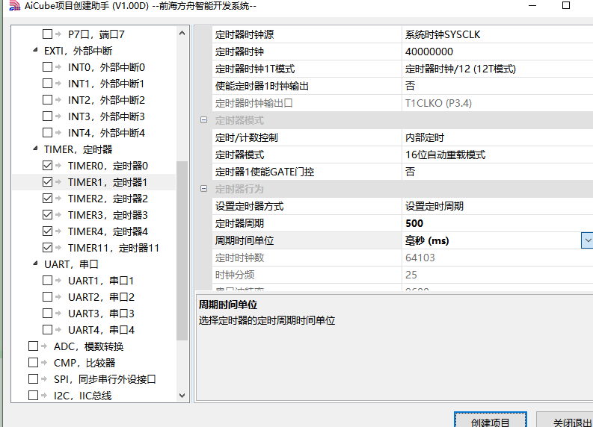Click the INT0 arrow icon

(58, 67)
